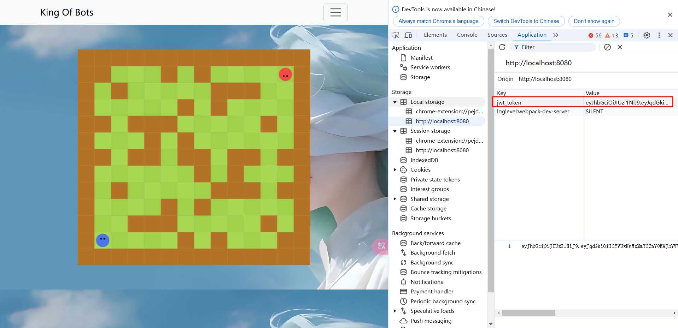678x328 pixels.
Task: Switch to the Elements tab
Action: click(x=435, y=35)
